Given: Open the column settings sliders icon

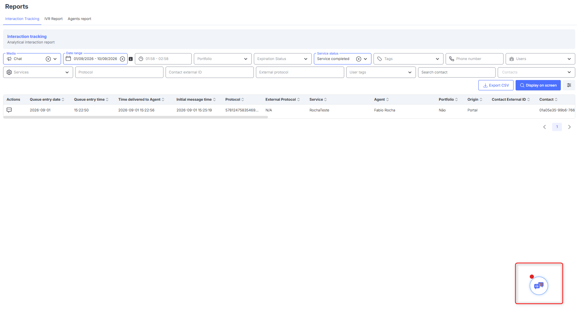Looking at the screenshot, I should point(569,85).
